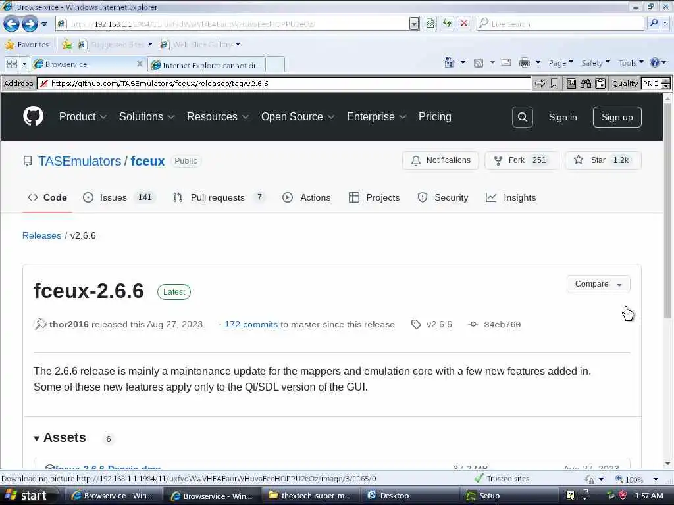
Task: Refresh the page with the refresh icon
Action: (x=447, y=24)
